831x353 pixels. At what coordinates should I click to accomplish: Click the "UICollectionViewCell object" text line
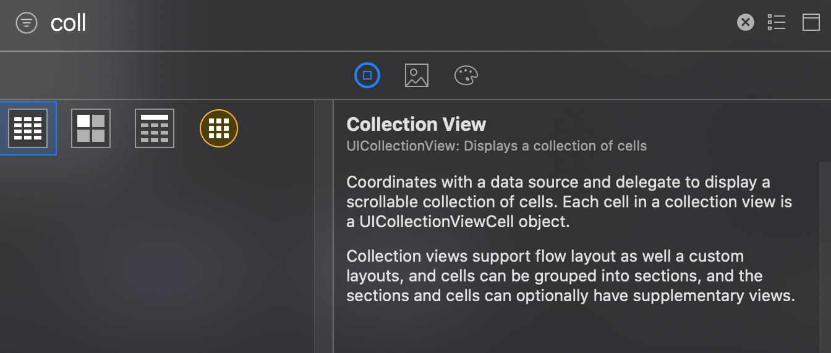tap(458, 222)
